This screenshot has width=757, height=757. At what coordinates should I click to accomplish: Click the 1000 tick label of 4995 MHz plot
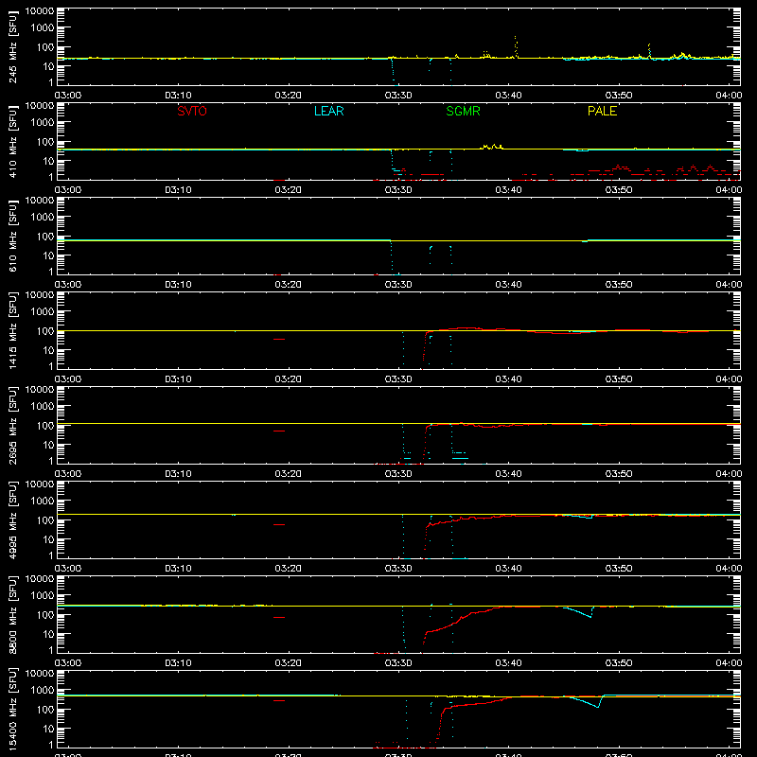pos(43,502)
